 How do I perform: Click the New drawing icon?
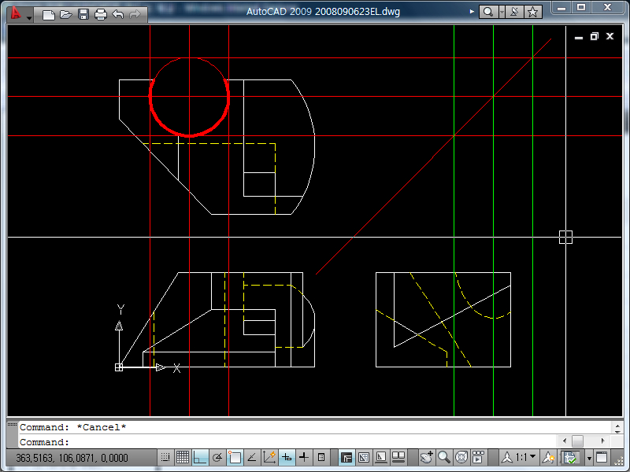pos(49,14)
